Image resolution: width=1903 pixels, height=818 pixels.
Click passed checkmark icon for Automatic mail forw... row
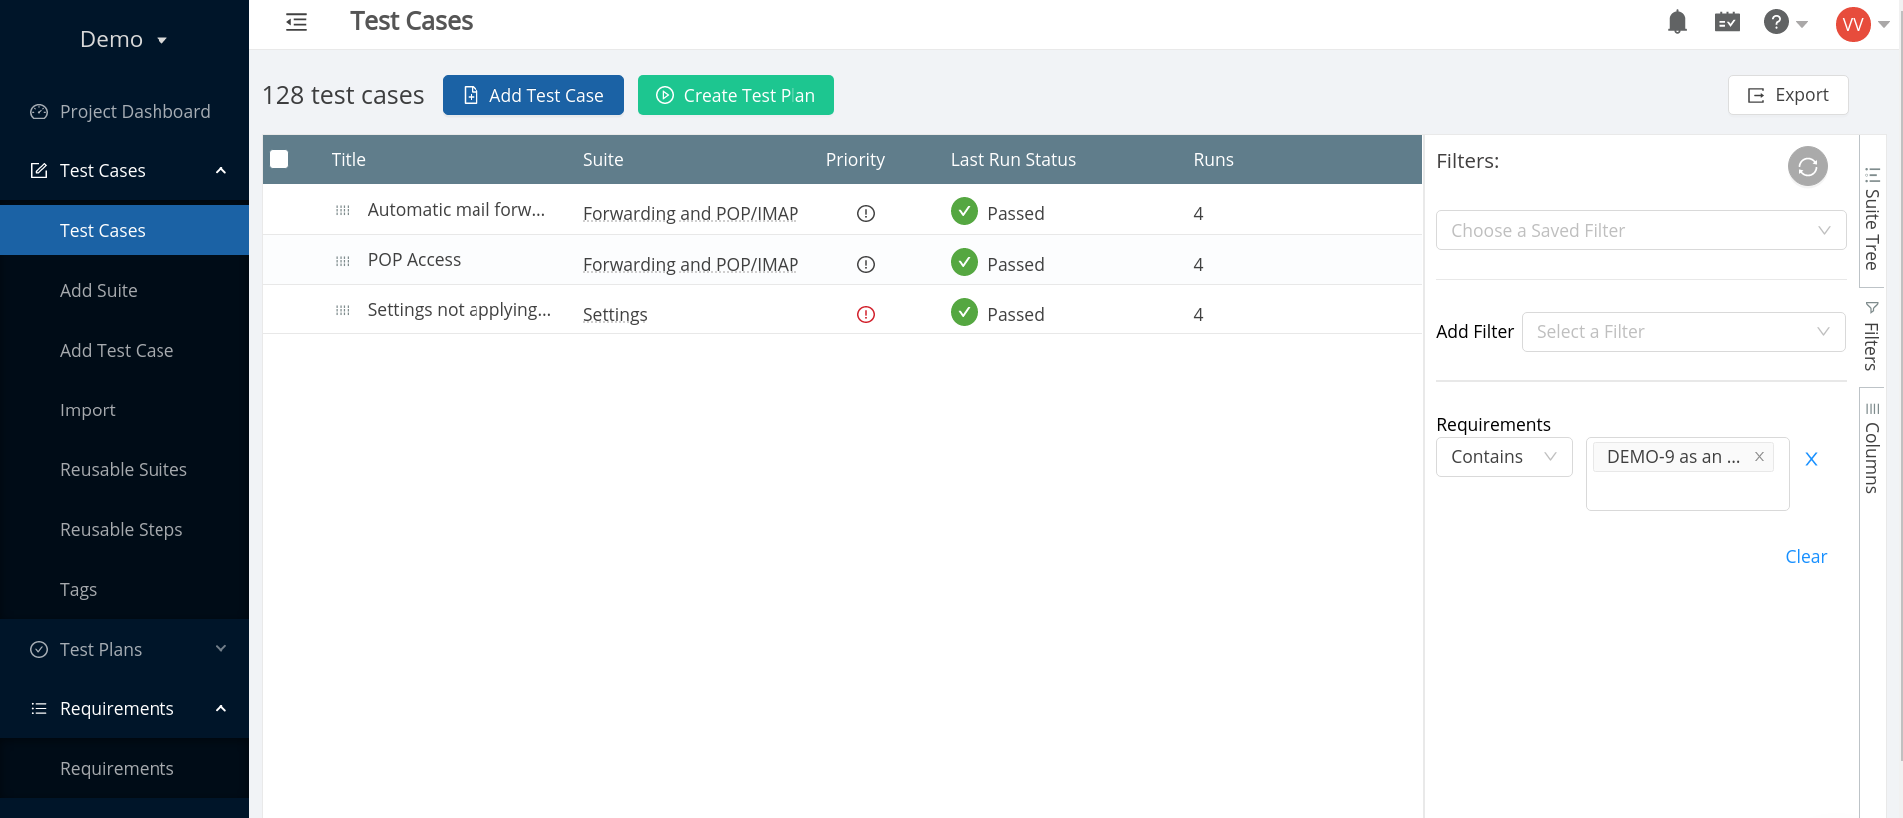964,211
